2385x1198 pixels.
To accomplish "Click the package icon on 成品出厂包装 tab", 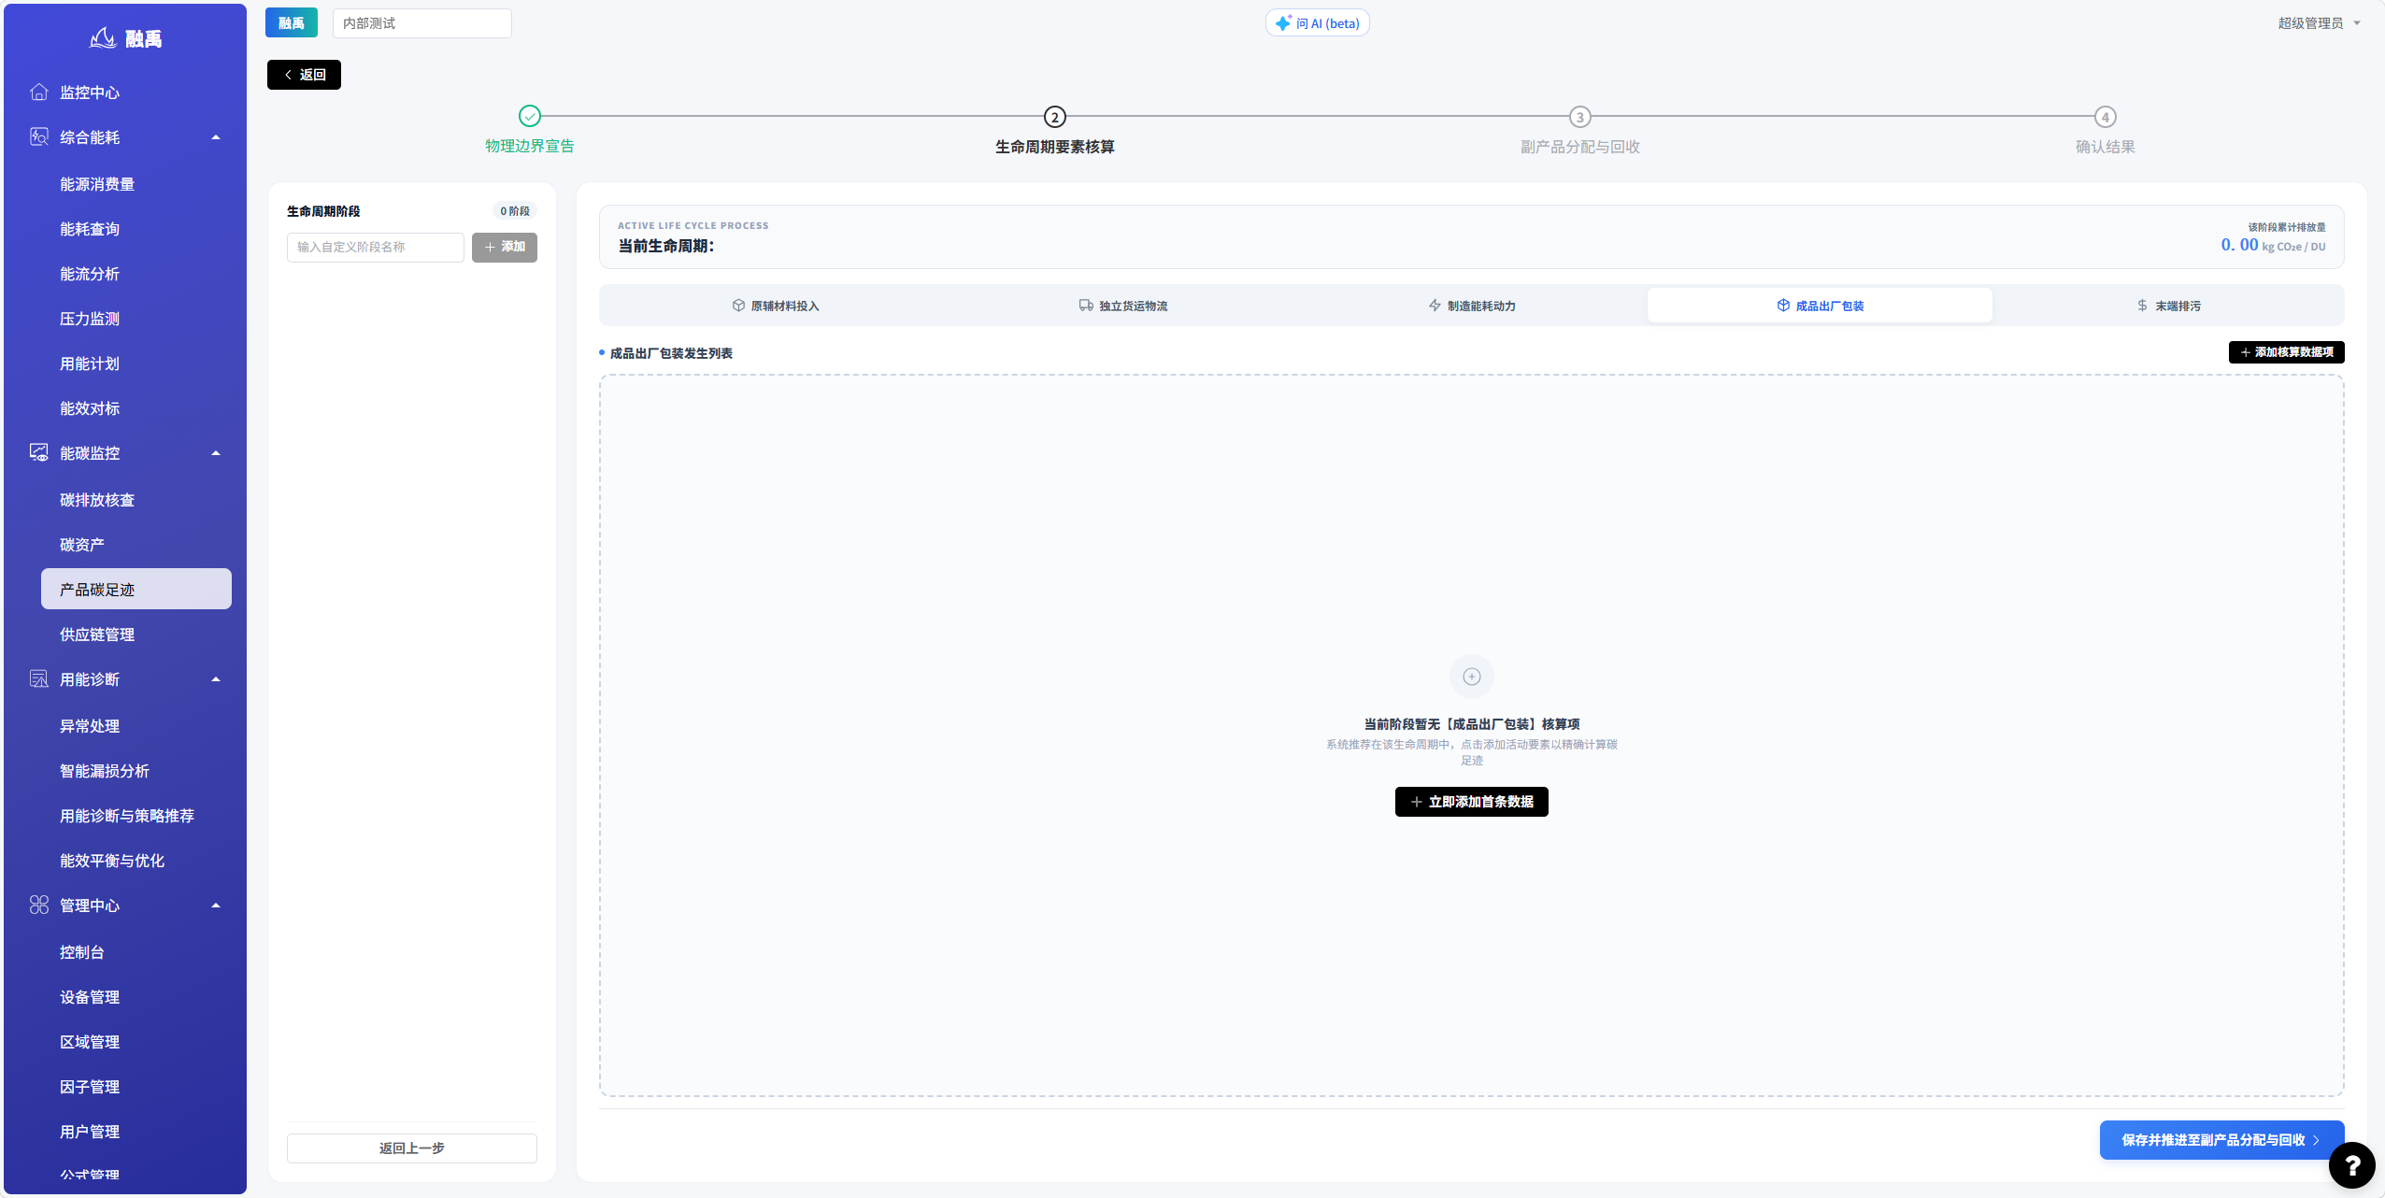I will coord(1783,306).
